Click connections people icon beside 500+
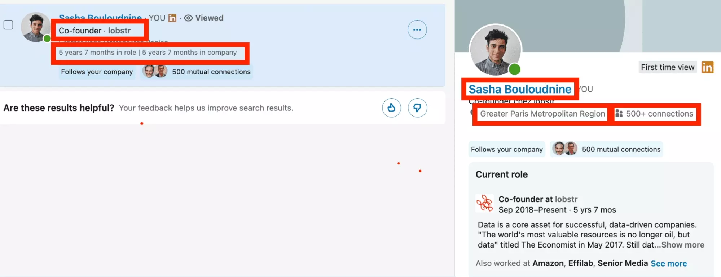This screenshot has width=721, height=277. pyautogui.click(x=619, y=114)
